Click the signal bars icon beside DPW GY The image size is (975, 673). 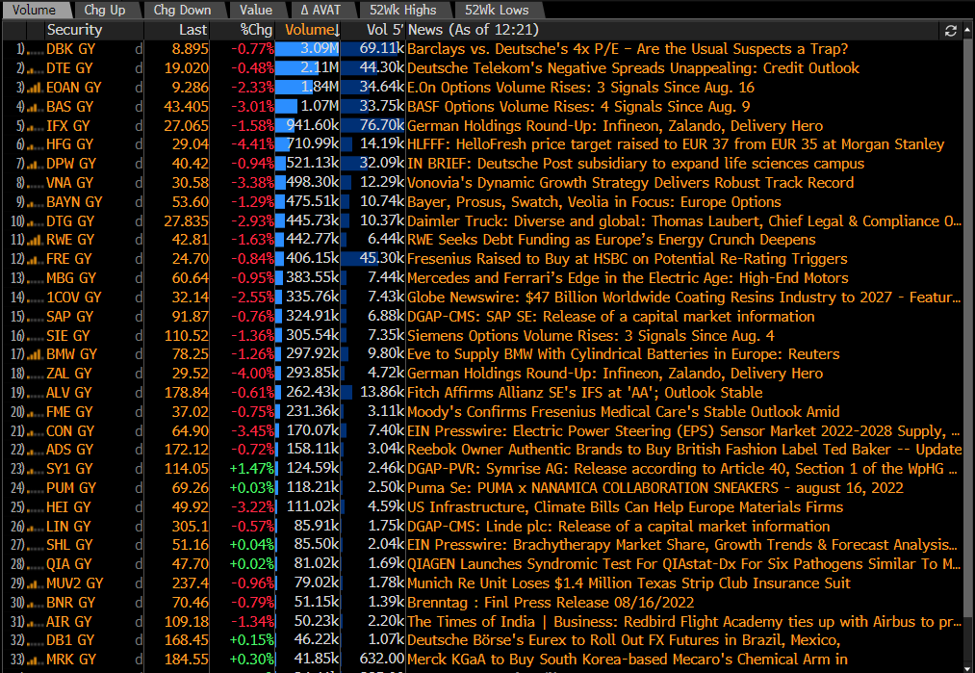click(x=36, y=165)
